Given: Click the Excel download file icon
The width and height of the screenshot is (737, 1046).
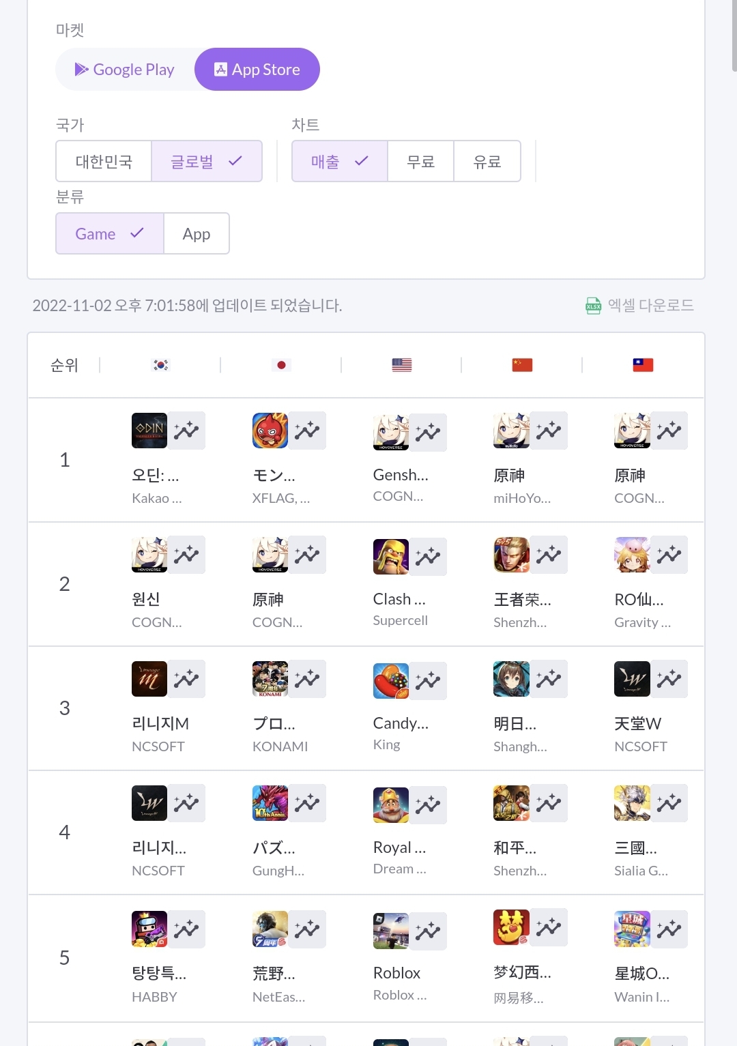Looking at the screenshot, I should point(593,306).
